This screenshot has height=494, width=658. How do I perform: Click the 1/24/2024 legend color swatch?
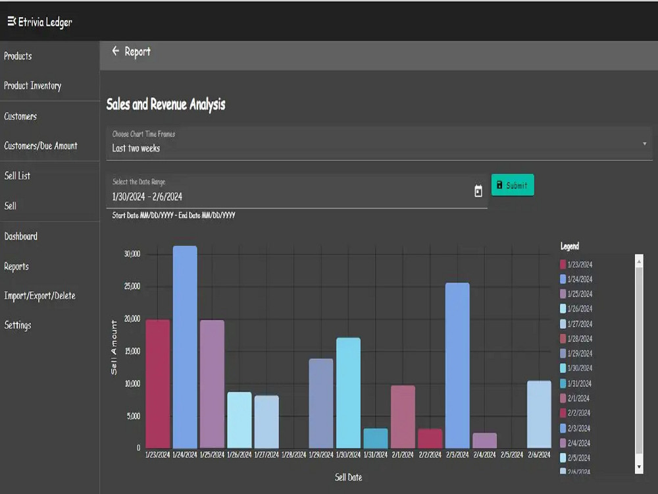coord(563,279)
